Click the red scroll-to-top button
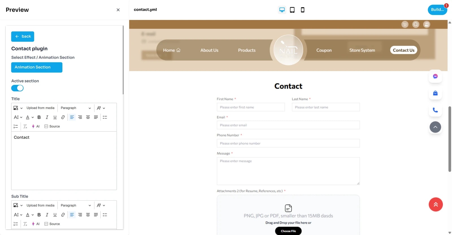This screenshot has height=235, width=452. point(436,205)
